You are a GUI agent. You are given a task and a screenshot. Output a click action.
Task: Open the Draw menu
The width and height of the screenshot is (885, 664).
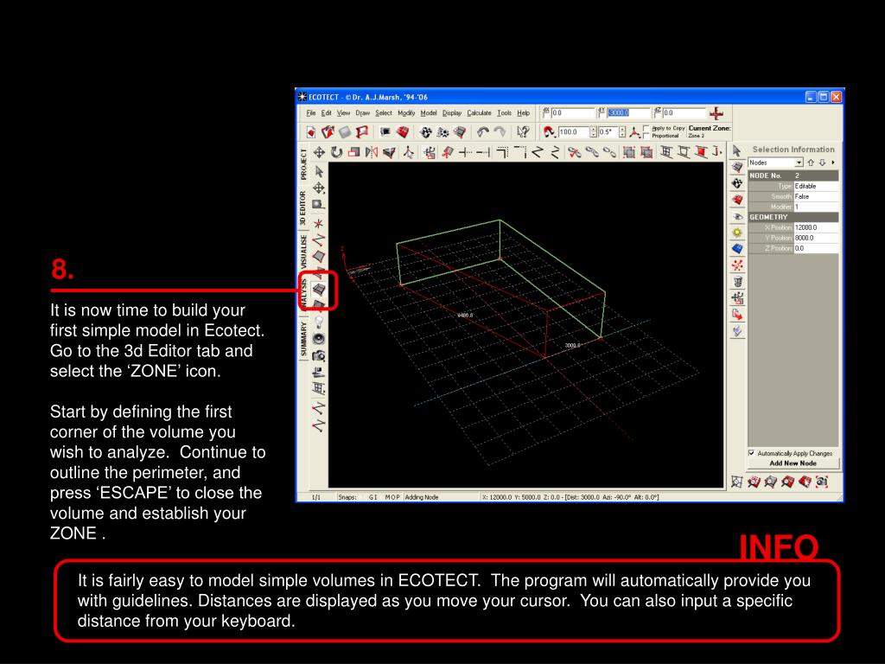[363, 113]
